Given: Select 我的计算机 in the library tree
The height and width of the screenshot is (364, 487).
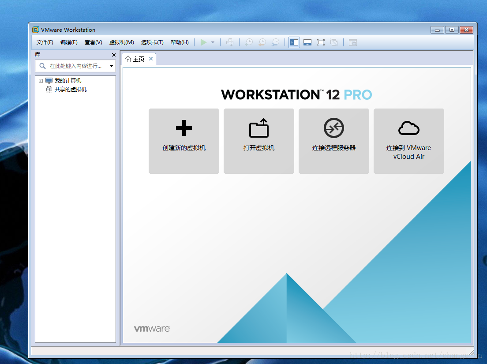Looking at the screenshot, I should click(x=67, y=81).
